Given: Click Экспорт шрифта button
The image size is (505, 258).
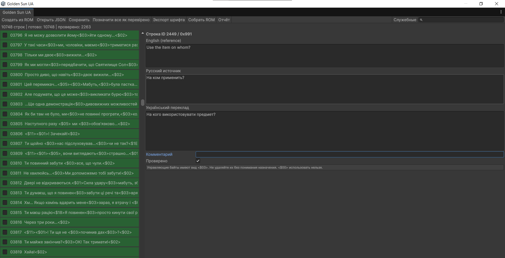Looking at the screenshot, I should click(x=169, y=20).
